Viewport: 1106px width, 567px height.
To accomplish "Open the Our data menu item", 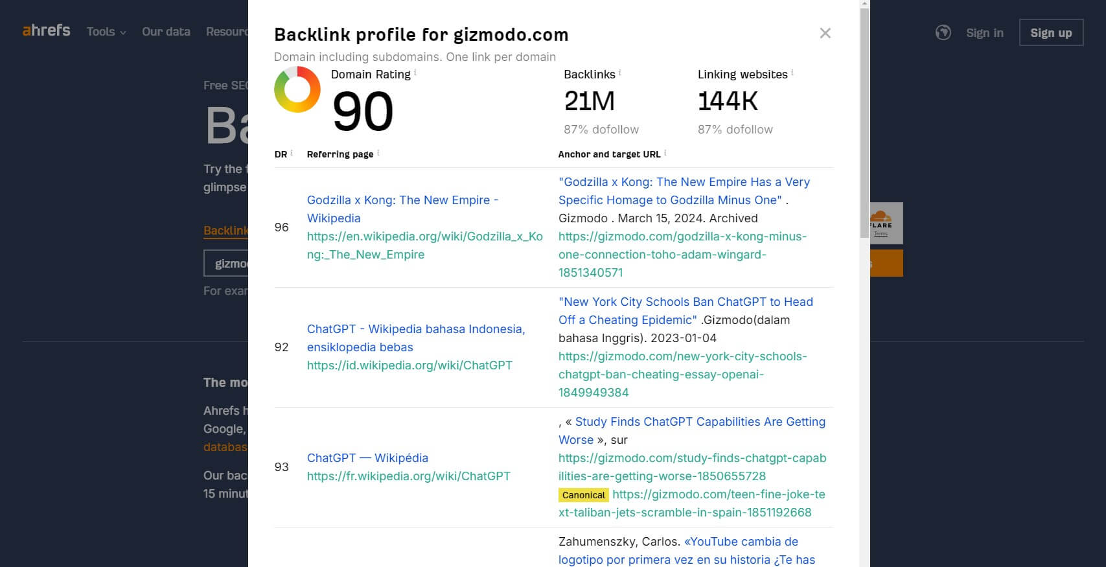I will 166,32.
